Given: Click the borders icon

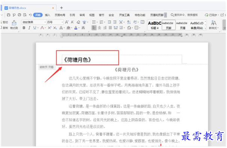Looking at the screenshot, I should pos(136,28).
